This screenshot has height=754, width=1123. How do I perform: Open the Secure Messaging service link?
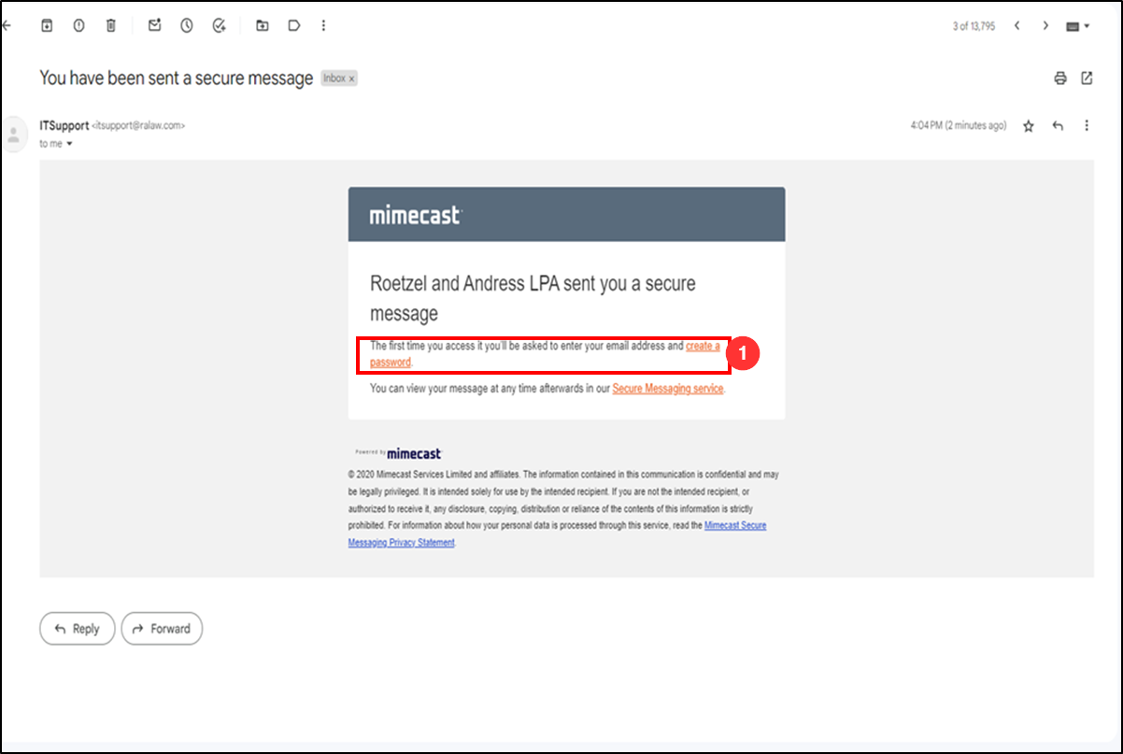coord(668,389)
